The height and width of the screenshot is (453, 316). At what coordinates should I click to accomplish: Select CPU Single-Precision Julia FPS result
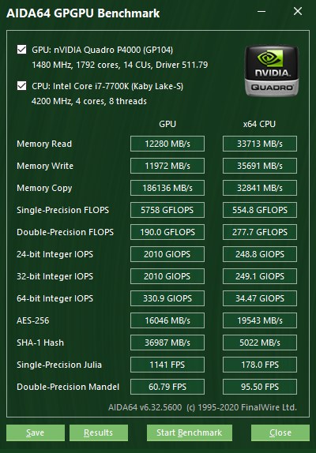[260, 365]
